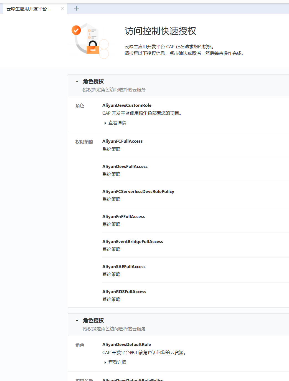Screen dimensions: 289x381
Task: Click the 系统策略 label under AliyunFnFFullAccess
Action: pyautogui.click(x=111, y=224)
